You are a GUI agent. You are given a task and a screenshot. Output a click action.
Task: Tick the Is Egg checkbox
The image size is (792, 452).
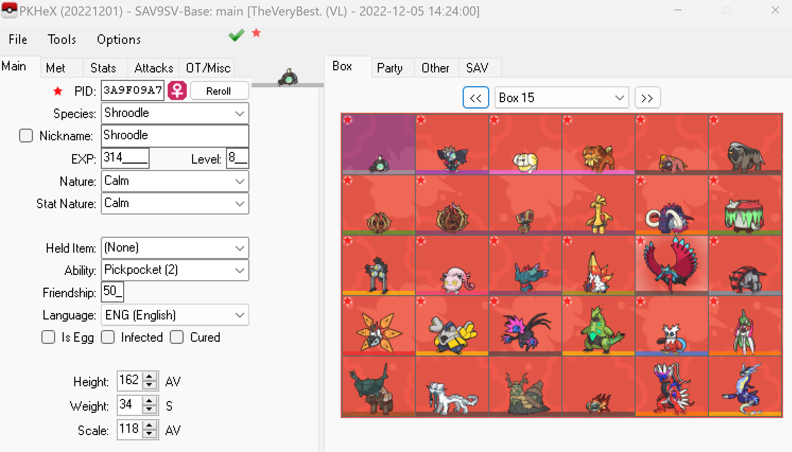coord(48,337)
